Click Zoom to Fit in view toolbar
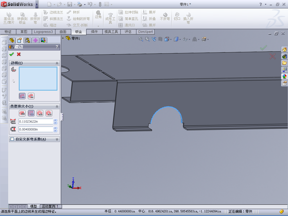Screen dimensions: 288x216 click(x=141, y=39)
